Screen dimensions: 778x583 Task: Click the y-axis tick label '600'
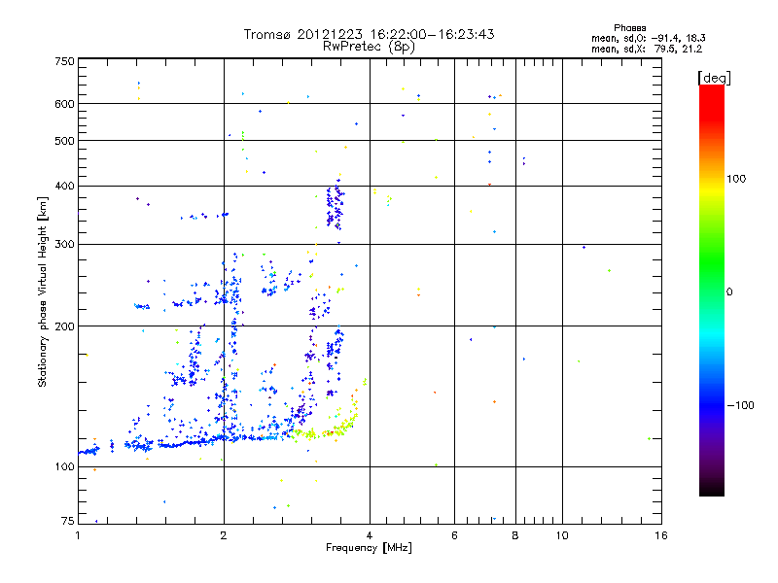coord(65,104)
